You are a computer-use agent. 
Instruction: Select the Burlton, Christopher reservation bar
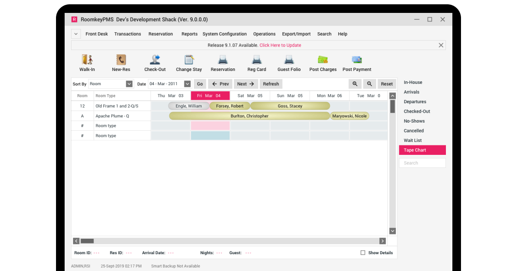coord(249,116)
